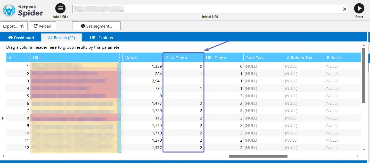This screenshot has height=163, width=370.
Task: Reload the crawl results
Action: click(43, 26)
